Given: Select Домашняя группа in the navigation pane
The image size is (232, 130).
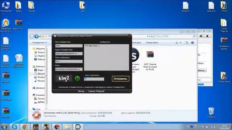Looking at the screenshot, I should 39,88.
